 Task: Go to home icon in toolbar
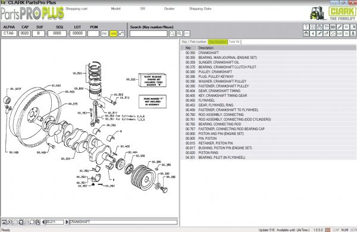[x=306, y=33]
